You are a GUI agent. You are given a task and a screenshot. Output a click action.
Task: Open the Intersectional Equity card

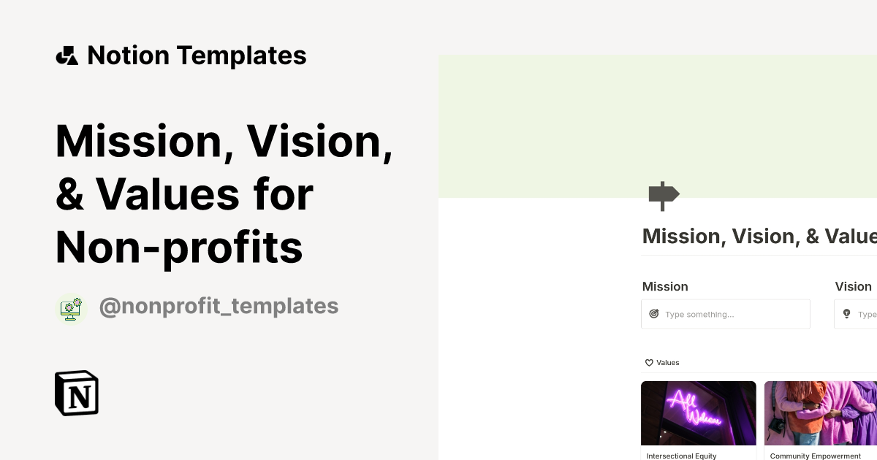pyautogui.click(x=698, y=413)
